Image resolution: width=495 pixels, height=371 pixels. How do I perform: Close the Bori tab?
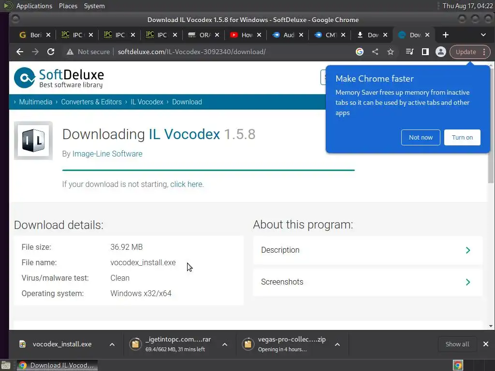coord(48,35)
